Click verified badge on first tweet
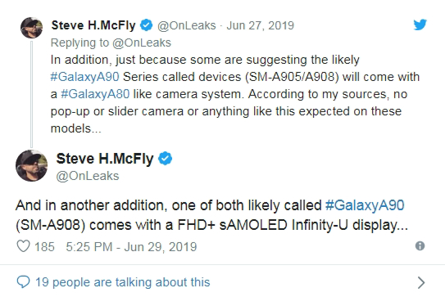This screenshot has width=445, height=297. (147, 25)
